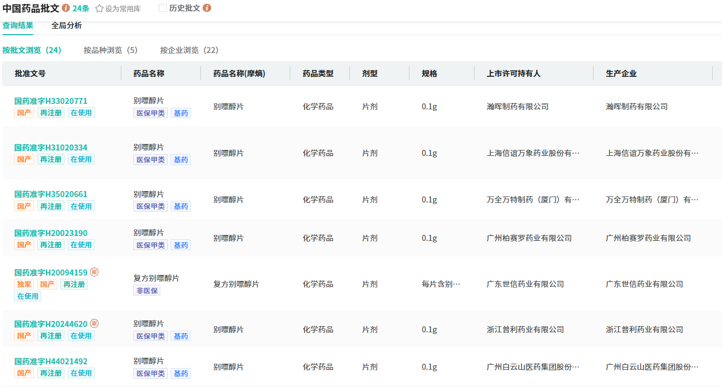Open approval number 国药准字H44021492
722x387 pixels.
tap(51, 362)
